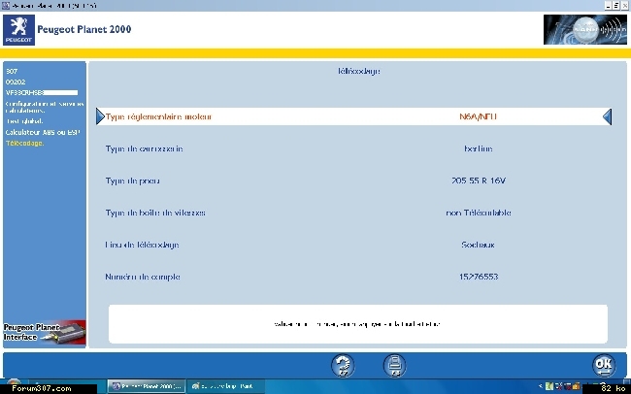Open Test global in sidebar

pyautogui.click(x=24, y=121)
